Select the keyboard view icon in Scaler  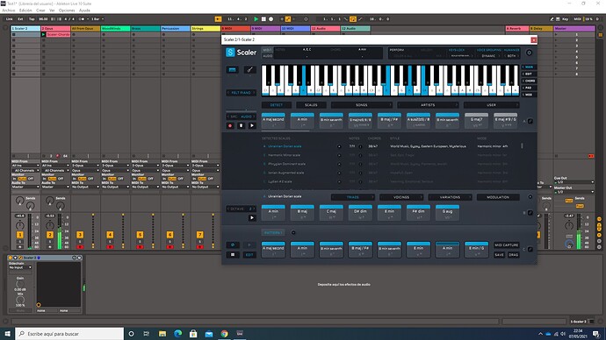(232, 70)
